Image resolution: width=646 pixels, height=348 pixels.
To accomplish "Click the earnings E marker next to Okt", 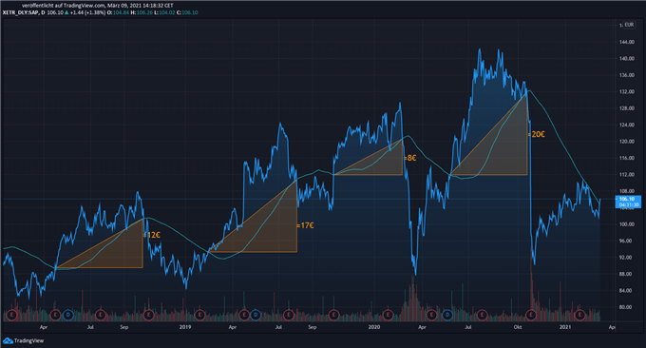I will pyautogui.click(x=531, y=315).
